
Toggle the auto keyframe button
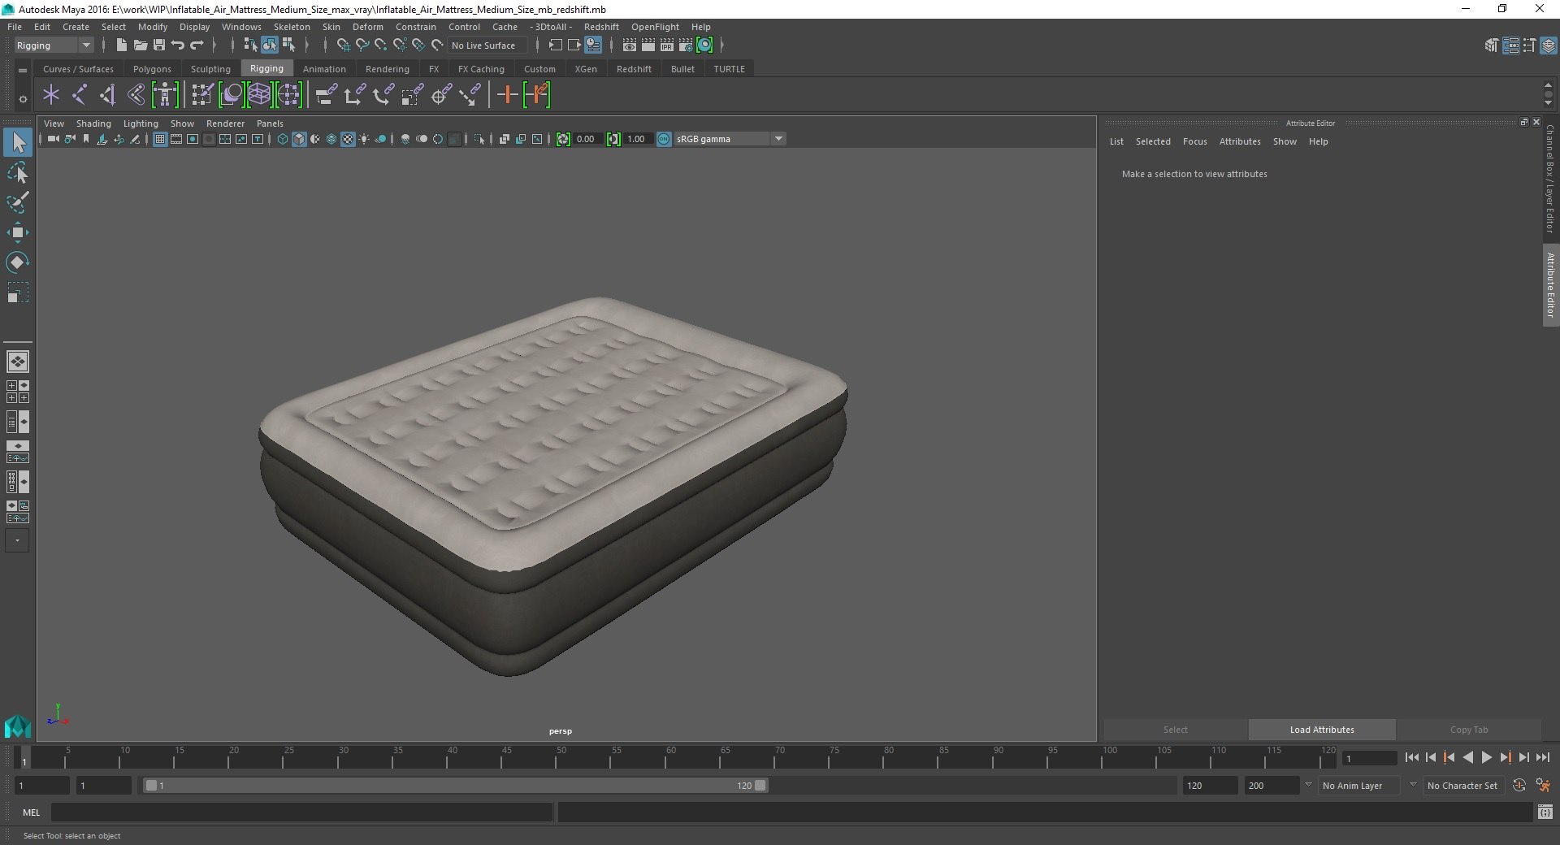(x=1519, y=786)
